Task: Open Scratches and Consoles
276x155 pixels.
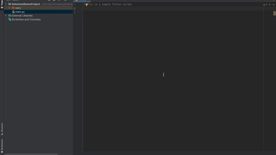Action: point(26,19)
